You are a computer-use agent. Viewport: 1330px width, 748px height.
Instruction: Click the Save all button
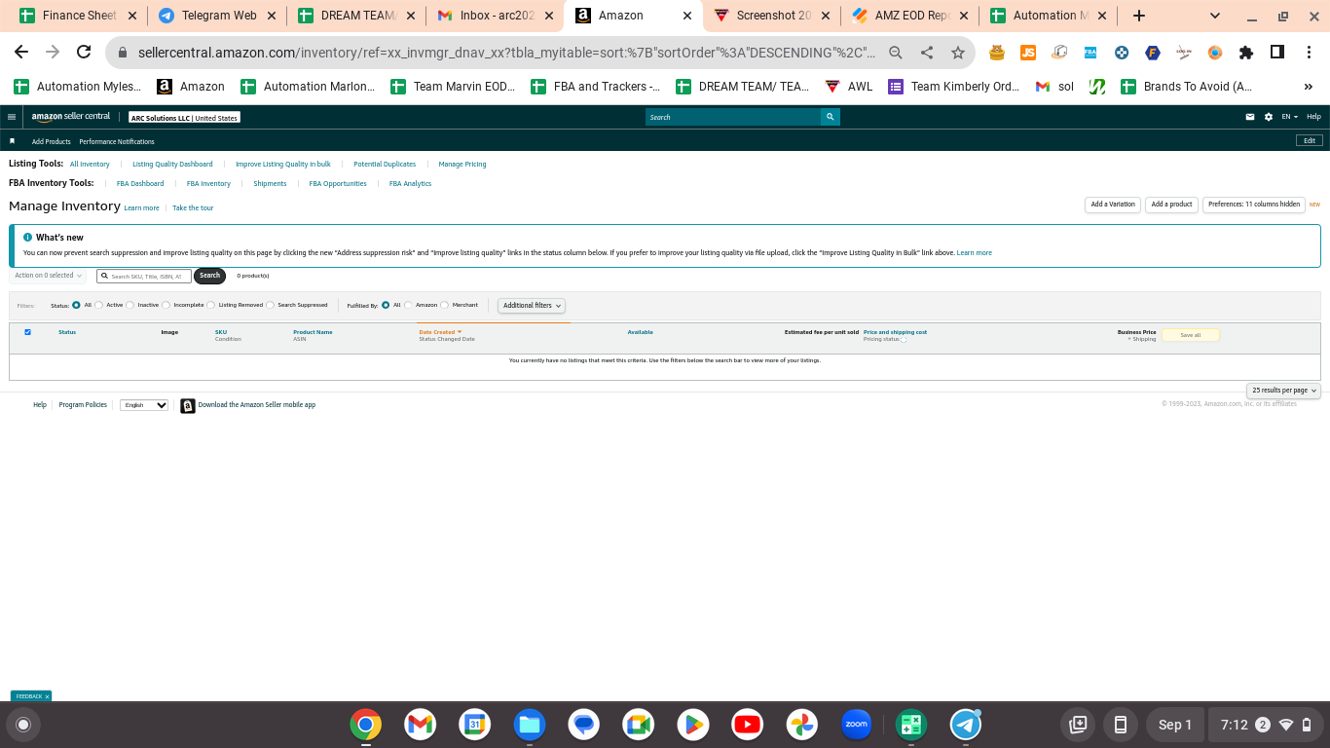[1190, 335]
